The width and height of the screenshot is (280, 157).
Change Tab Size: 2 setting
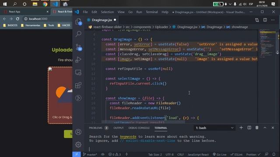point(155,154)
